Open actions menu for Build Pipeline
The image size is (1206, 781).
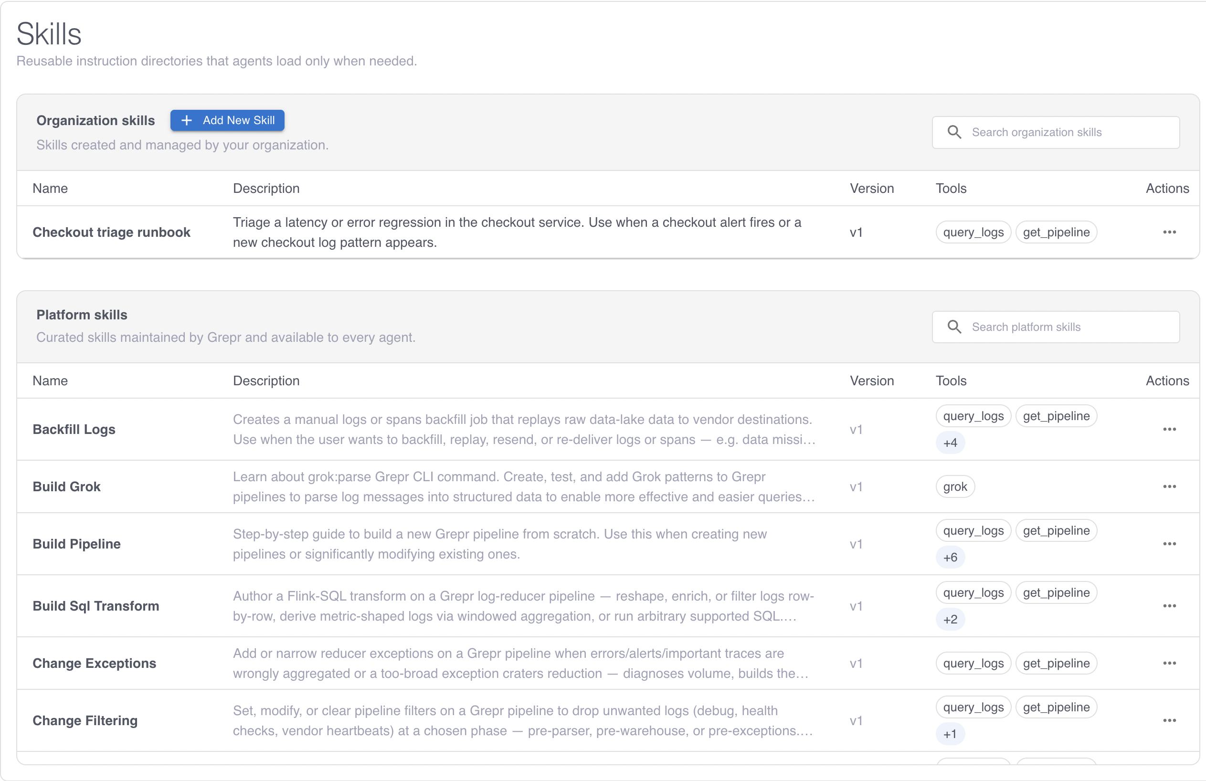point(1169,544)
